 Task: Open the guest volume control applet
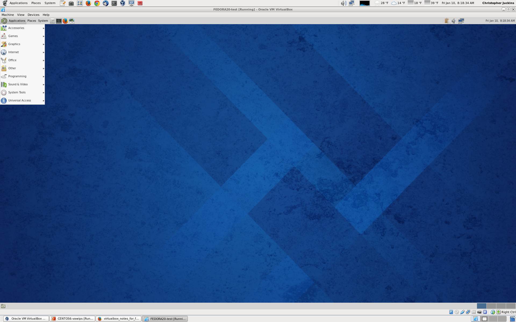[x=454, y=21]
